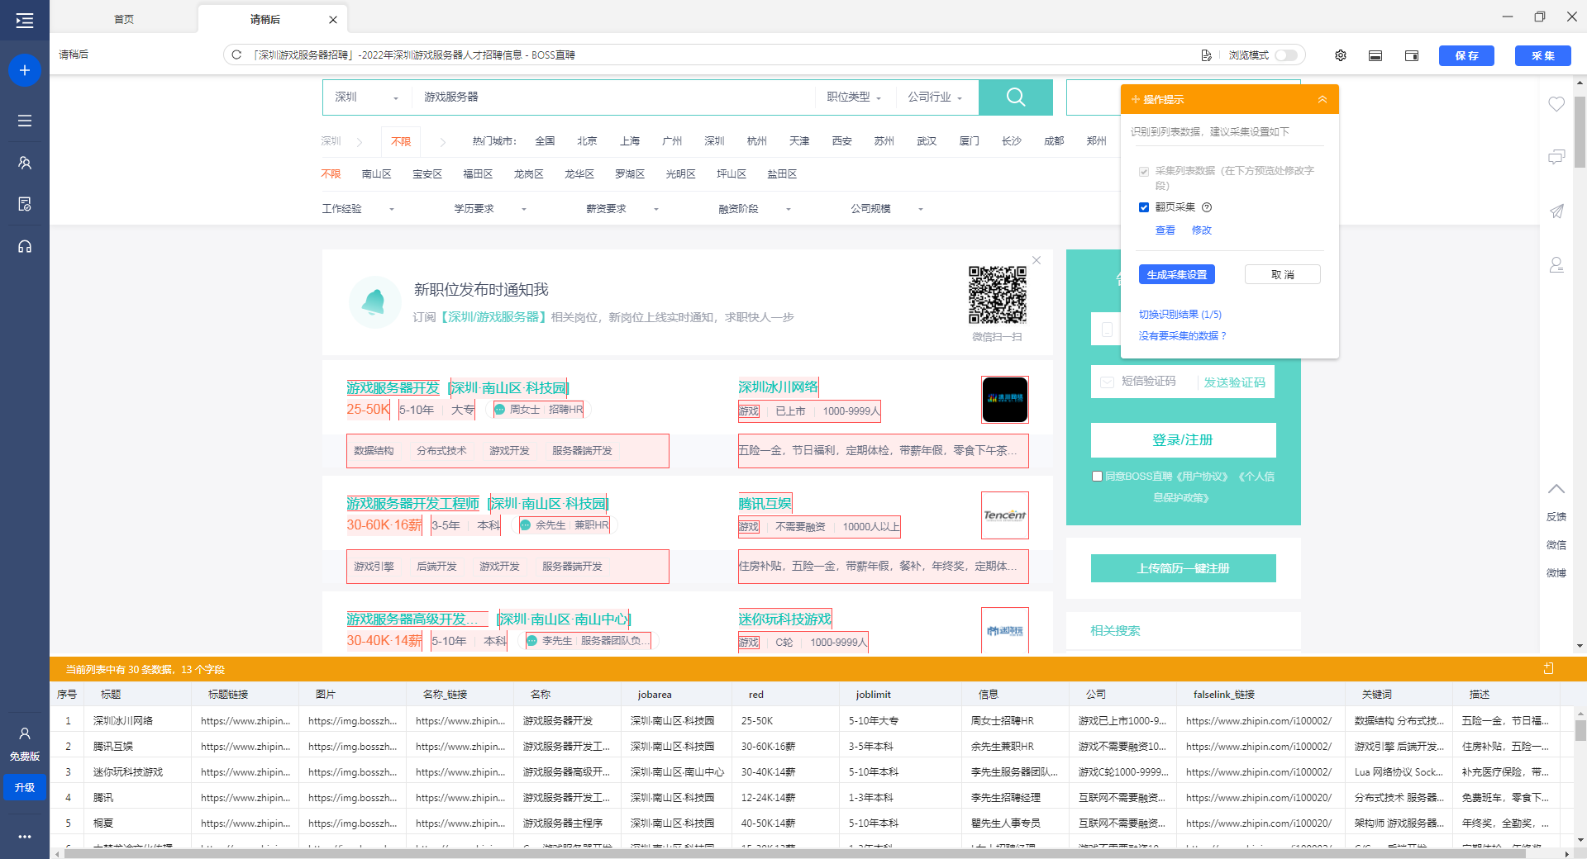Choose 北京 from hot cities
Image resolution: width=1587 pixels, height=859 pixels.
587,141
